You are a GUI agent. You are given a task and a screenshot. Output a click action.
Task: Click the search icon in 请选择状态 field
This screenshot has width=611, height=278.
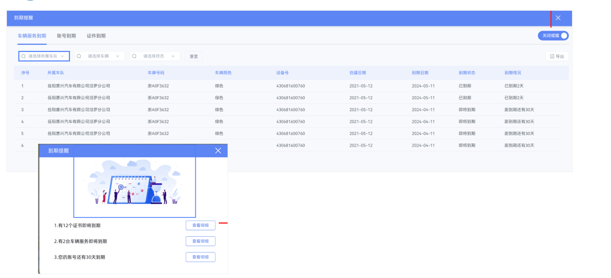point(134,56)
